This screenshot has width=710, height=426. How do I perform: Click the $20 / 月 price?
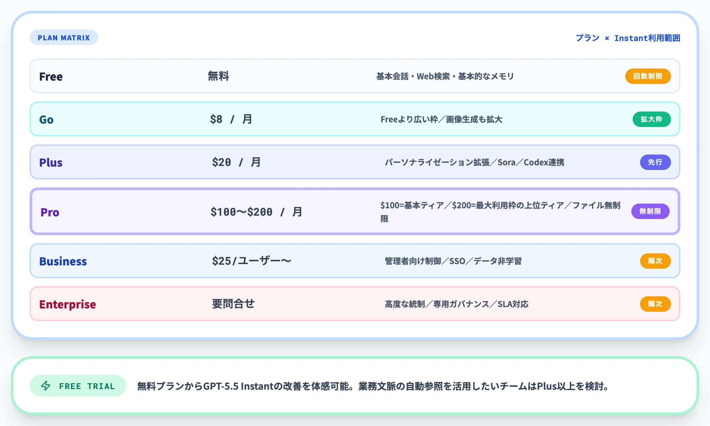click(236, 162)
